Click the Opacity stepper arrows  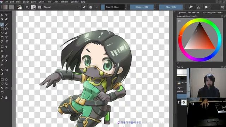click(x=155, y=7)
